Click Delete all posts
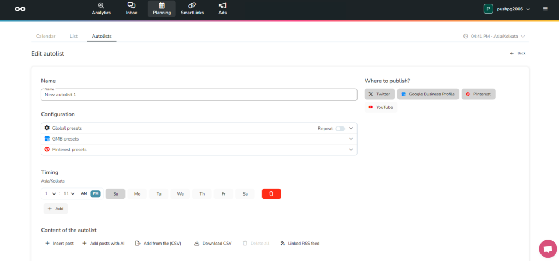559x261 pixels. click(256, 244)
